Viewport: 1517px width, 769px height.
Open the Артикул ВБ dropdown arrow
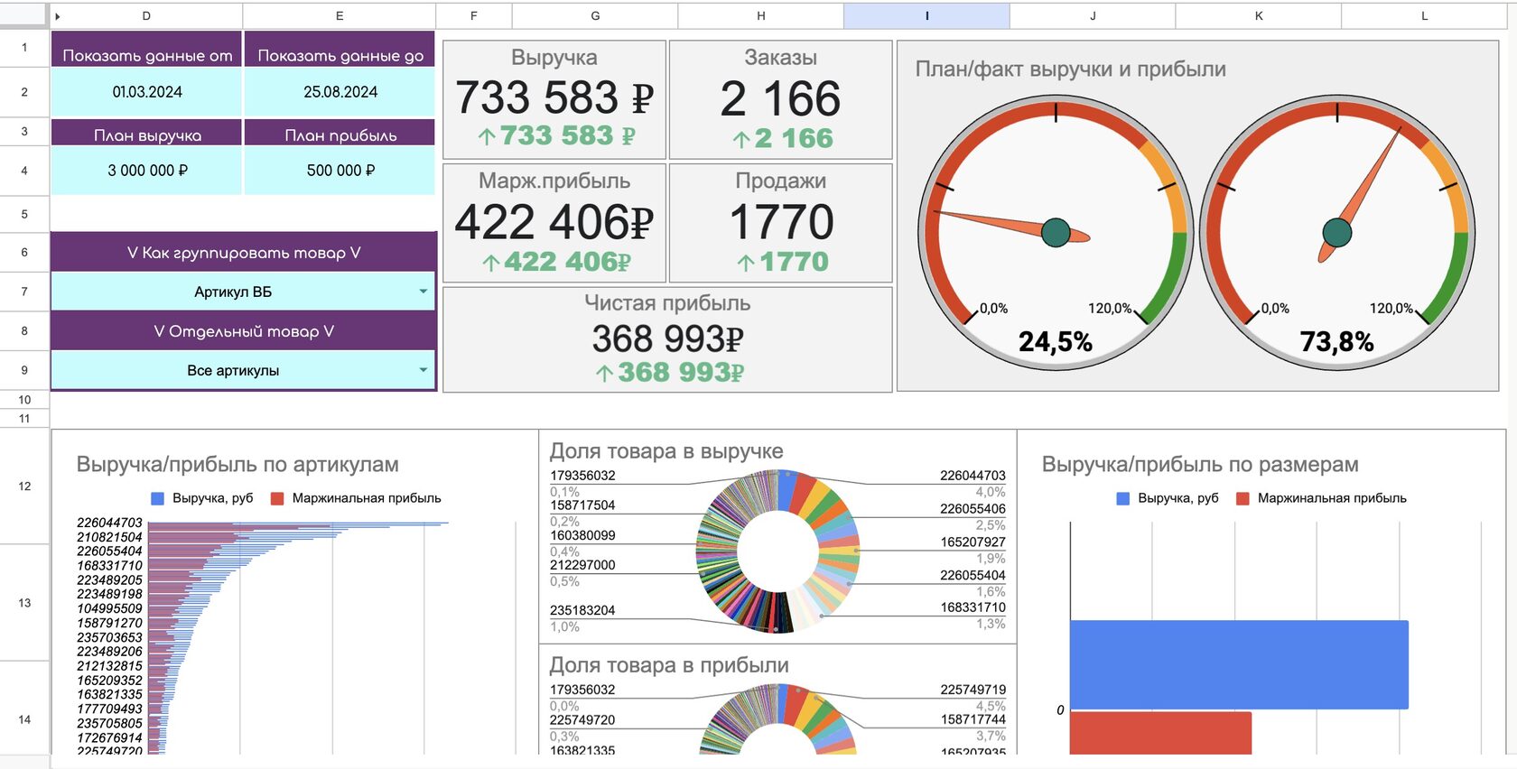click(x=423, y=292)
